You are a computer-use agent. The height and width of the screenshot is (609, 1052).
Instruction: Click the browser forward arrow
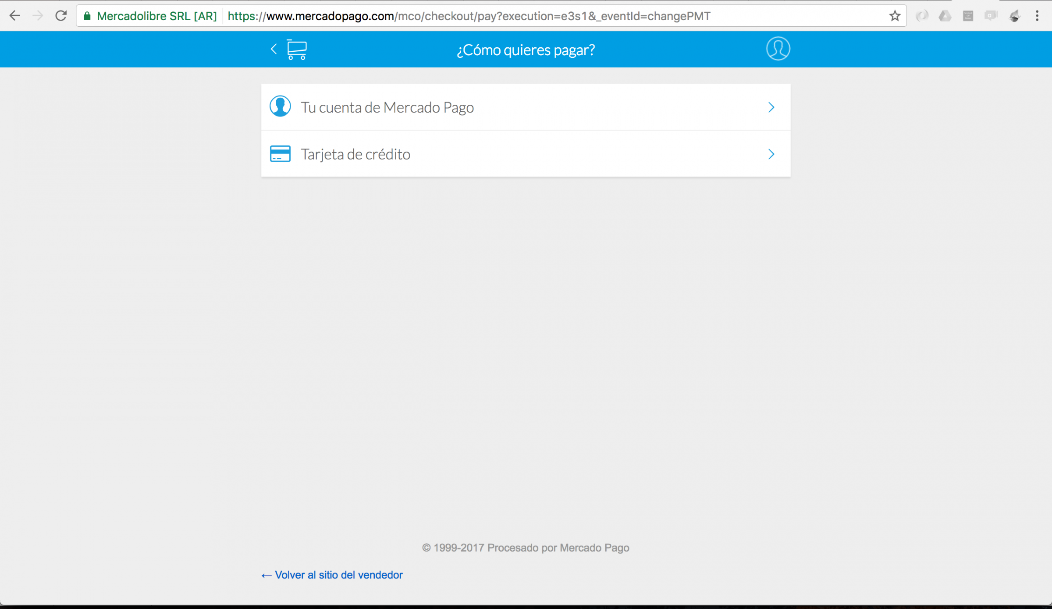[38, 16]
